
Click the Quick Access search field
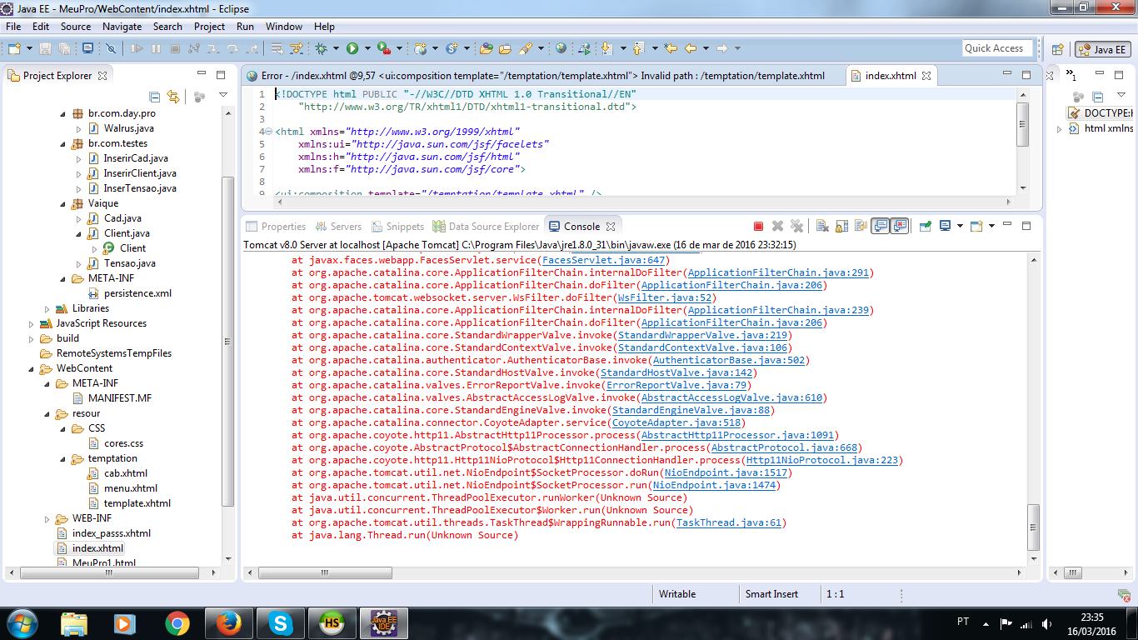click(x=997, y=48)
